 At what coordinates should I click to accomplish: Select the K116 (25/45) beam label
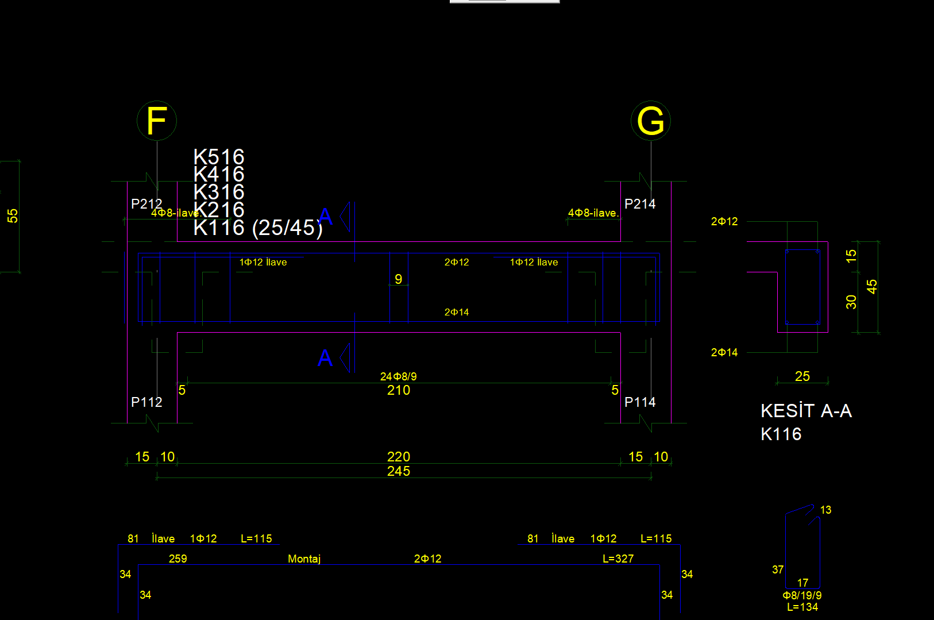(257, 228)
